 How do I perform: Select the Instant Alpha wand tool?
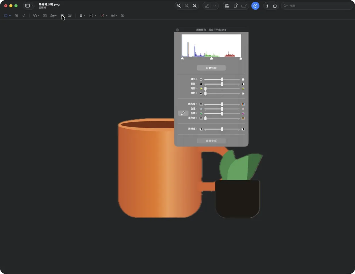16,16
